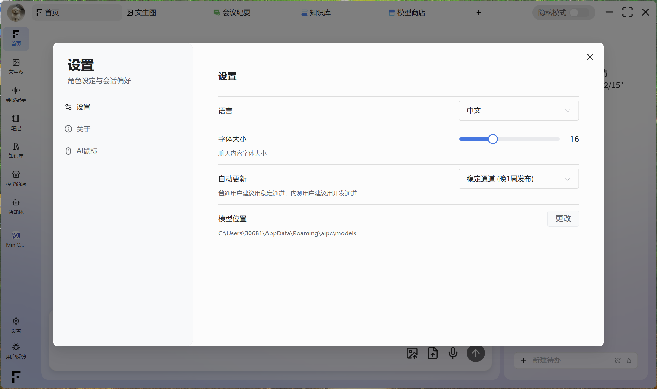Toggle the 隐私模式 switch
Screen dimensions: 657x389
[579, 13]
